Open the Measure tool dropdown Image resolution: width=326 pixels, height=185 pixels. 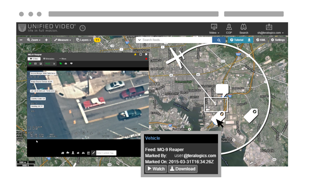(x=62, y=40)
